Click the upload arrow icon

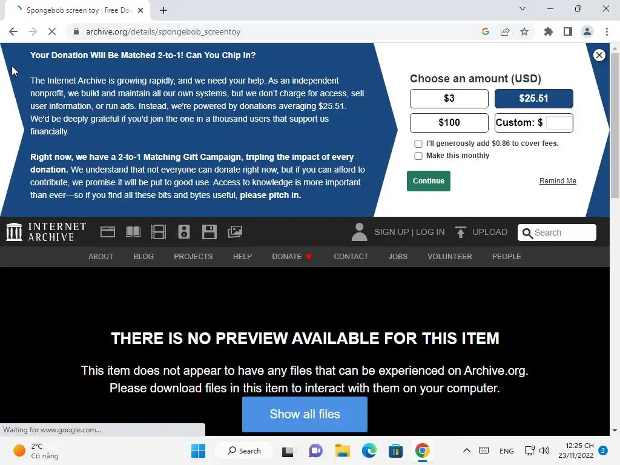coord(461,232)
